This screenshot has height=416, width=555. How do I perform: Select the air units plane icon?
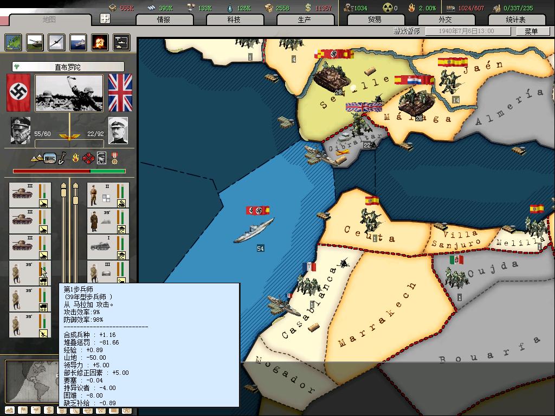click(x=56, y=42)
